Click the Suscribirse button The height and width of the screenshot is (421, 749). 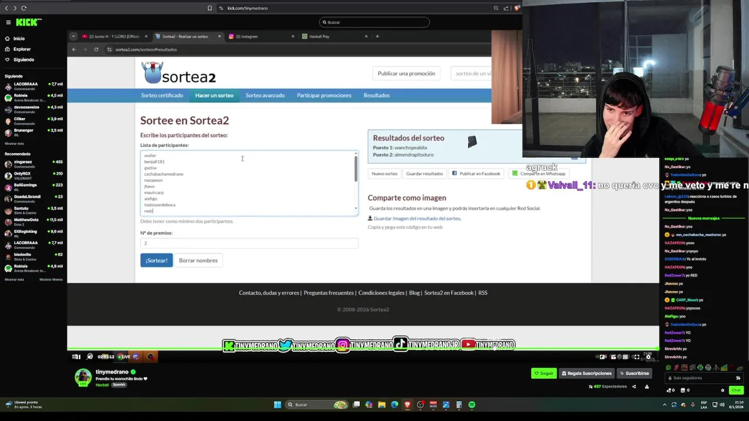point(634,373)
